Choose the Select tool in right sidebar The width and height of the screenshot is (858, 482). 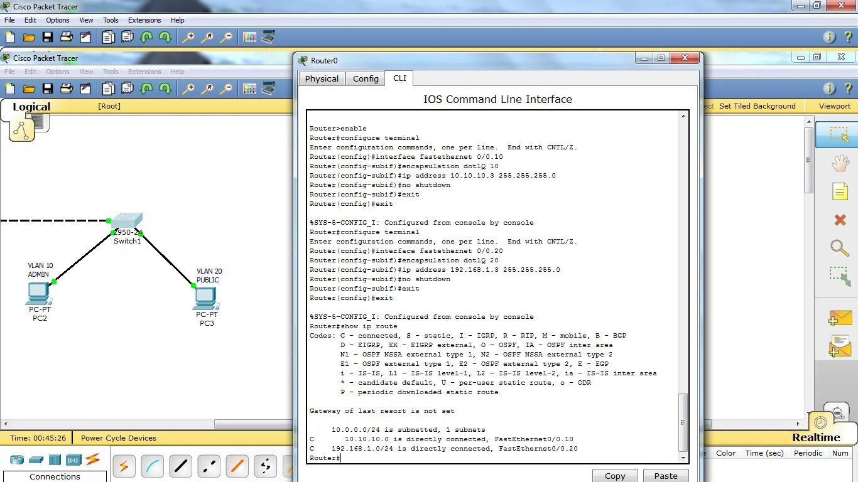click(840, 134)
